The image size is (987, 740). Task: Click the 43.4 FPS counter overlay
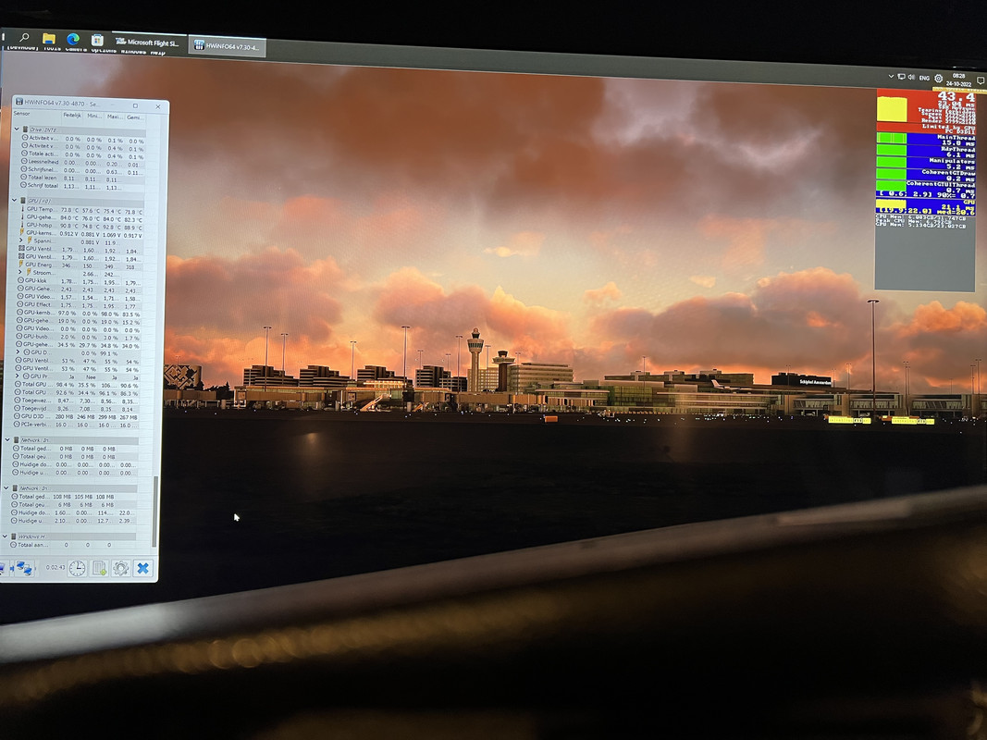(956, 97)
